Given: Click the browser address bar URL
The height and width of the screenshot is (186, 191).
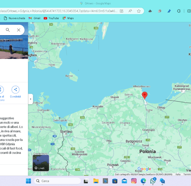Looking at the screenshot, I should point(59,11).
